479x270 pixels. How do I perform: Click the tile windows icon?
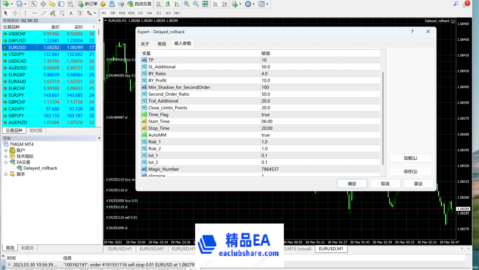coord(204,4)
